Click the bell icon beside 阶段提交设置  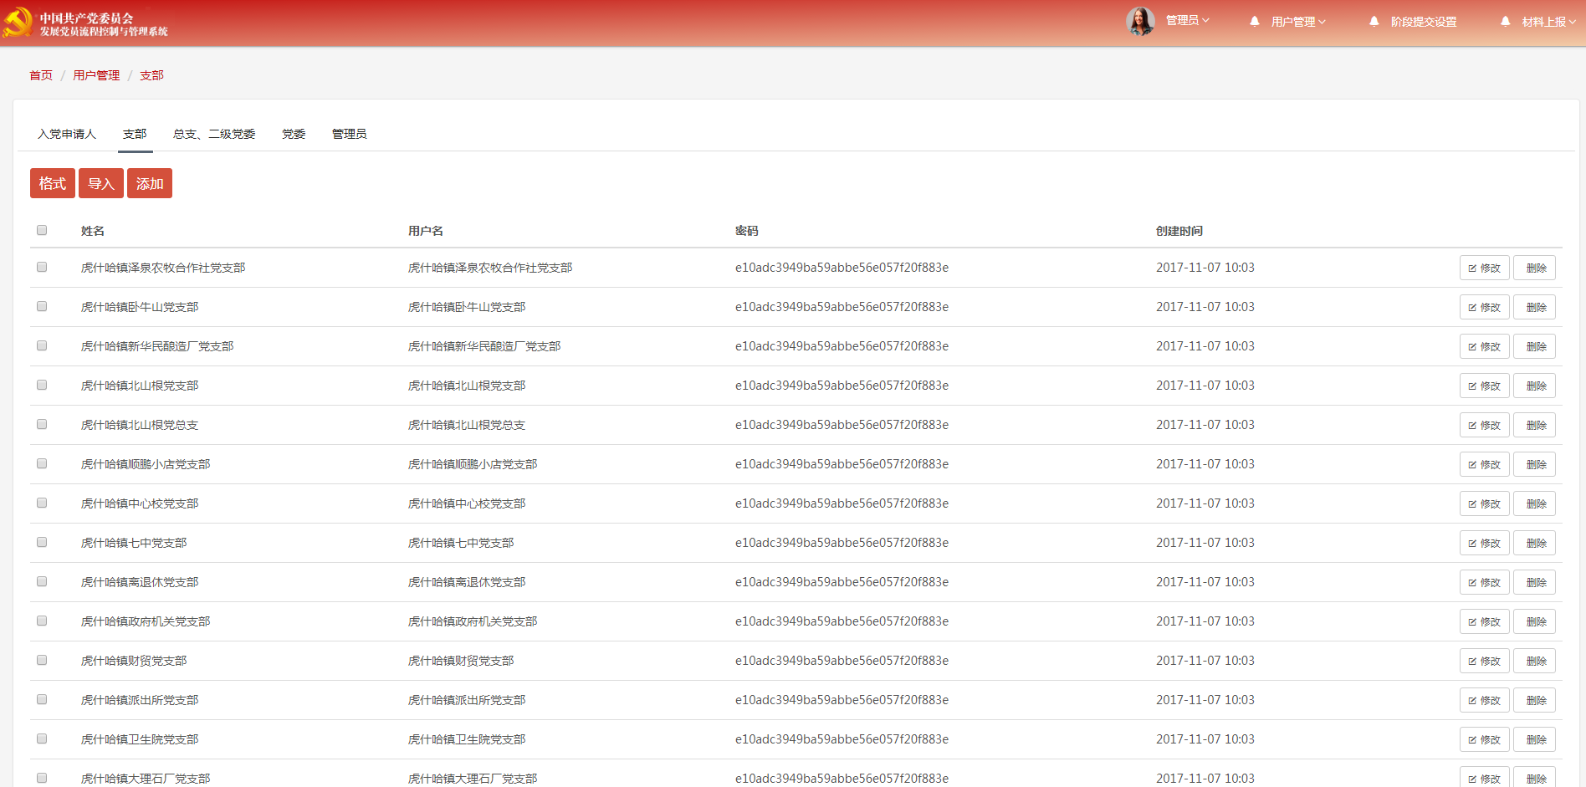coord(1374,22)
